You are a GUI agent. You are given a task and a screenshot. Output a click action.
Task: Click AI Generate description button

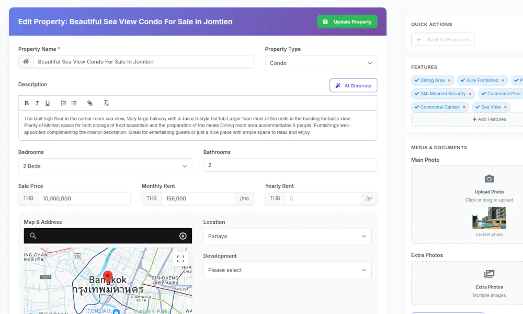tap(353, 86)
